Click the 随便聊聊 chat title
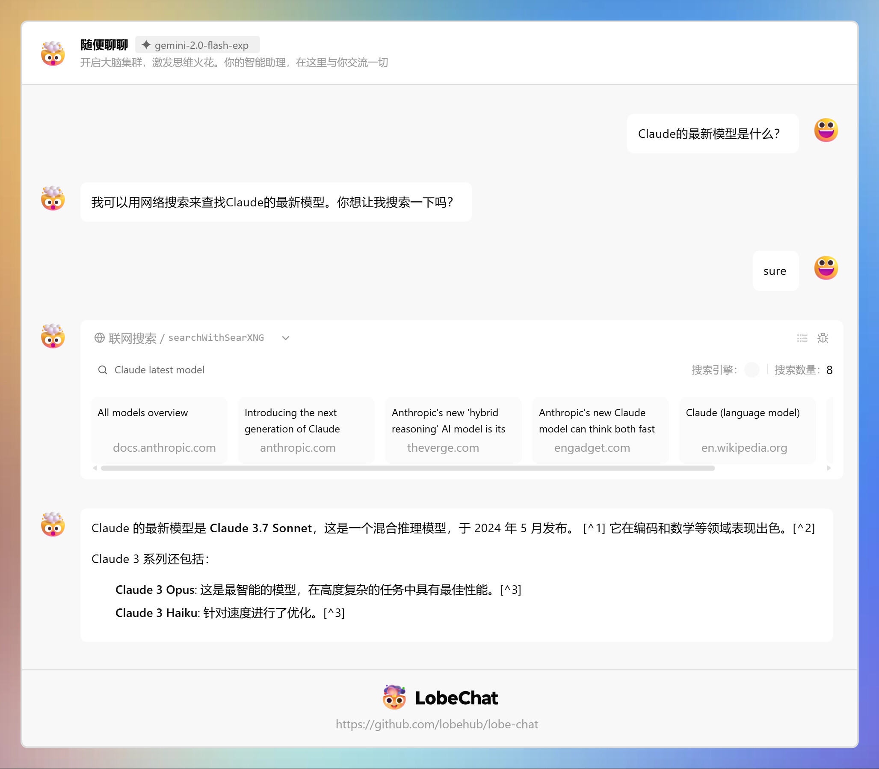 [x=104, y=45]
